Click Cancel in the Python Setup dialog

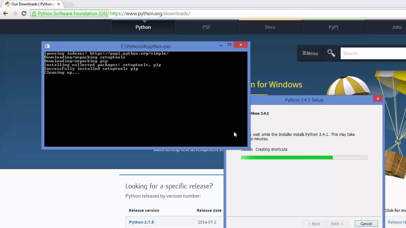pos(366,224)
